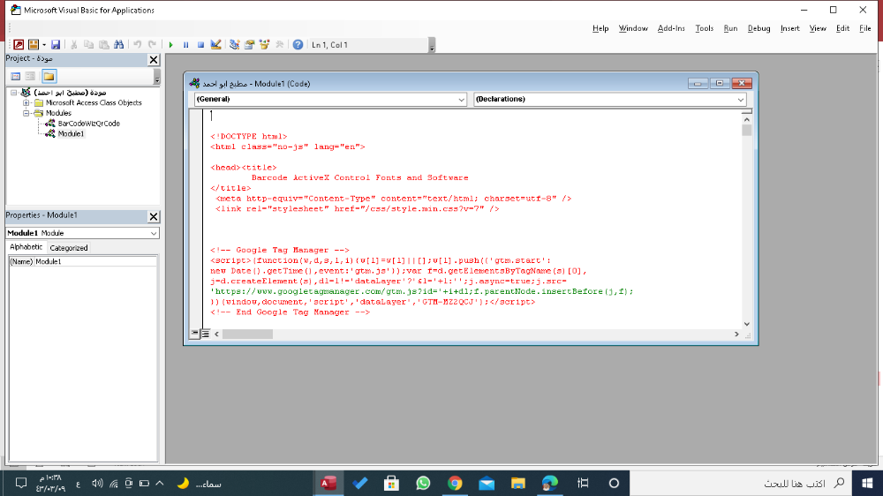Open WhatsApp from the taskbar

tap(423, 483)
